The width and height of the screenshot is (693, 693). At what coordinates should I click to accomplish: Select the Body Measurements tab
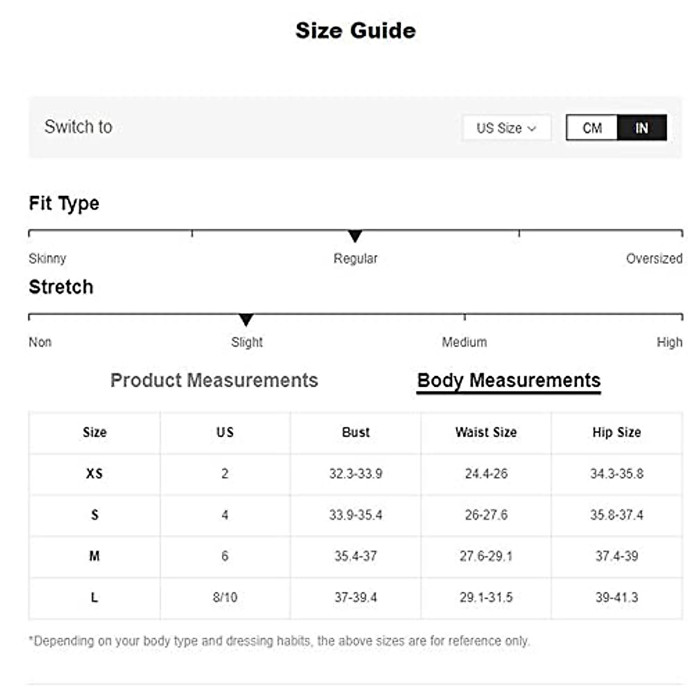coord(508,381)
